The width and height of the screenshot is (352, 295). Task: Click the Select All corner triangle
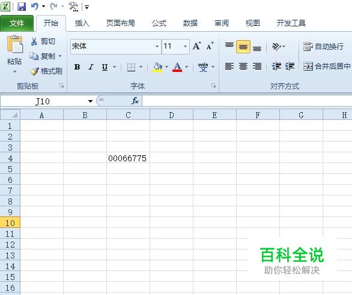(x=10, y=115)
